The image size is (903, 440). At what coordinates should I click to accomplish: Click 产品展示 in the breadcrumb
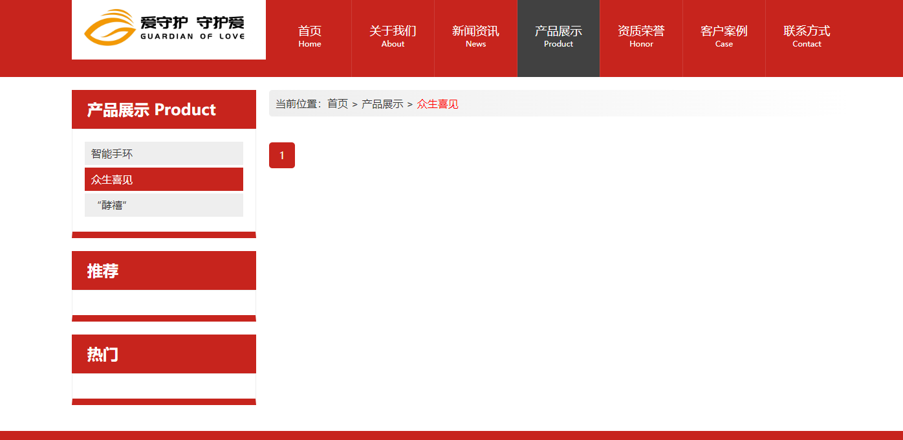point(382,104)
